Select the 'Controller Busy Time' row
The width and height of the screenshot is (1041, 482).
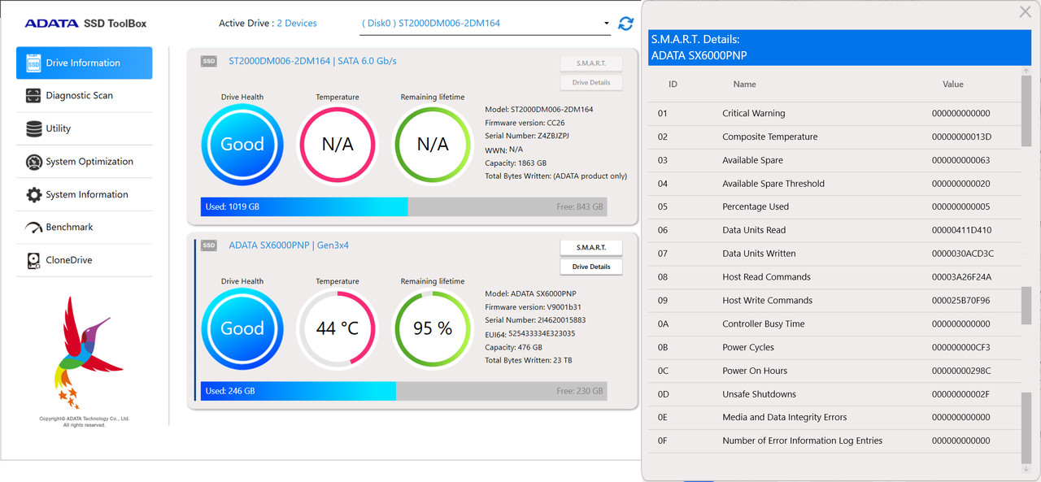pos(834,324)
